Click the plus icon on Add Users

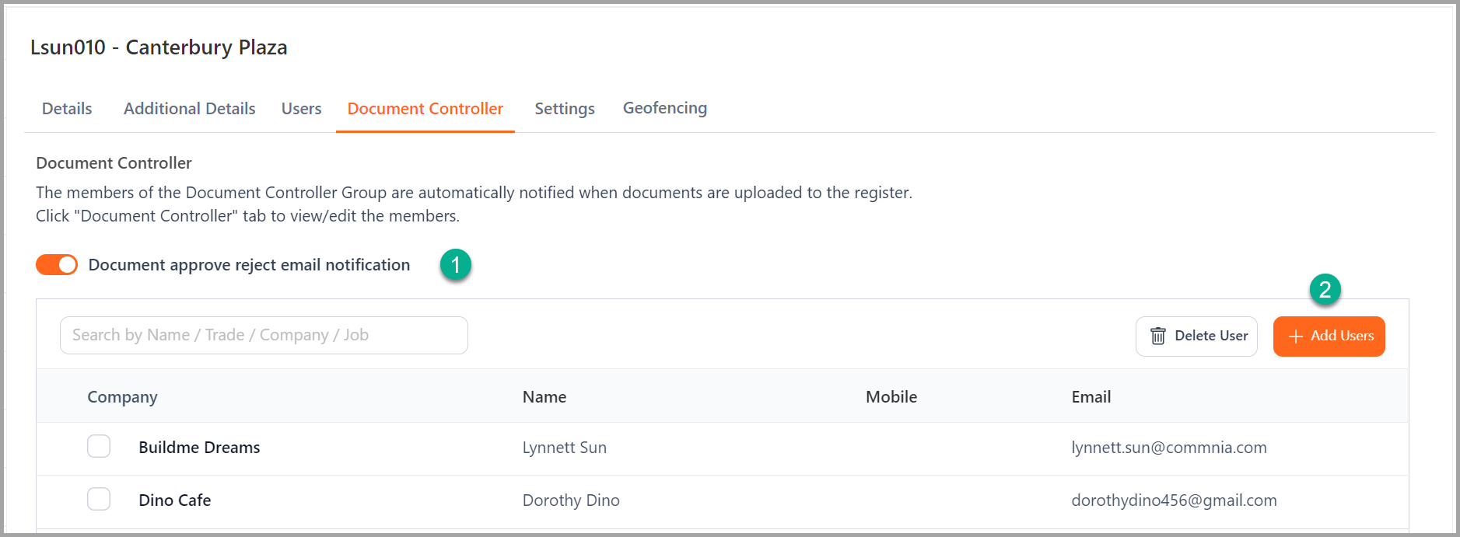(1296, 336)
